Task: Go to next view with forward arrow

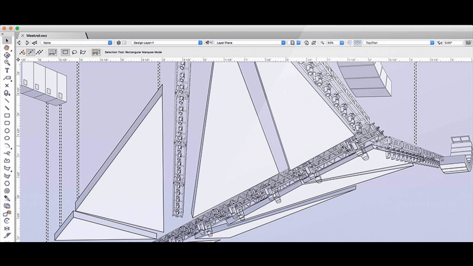Action: pos(27,42)
